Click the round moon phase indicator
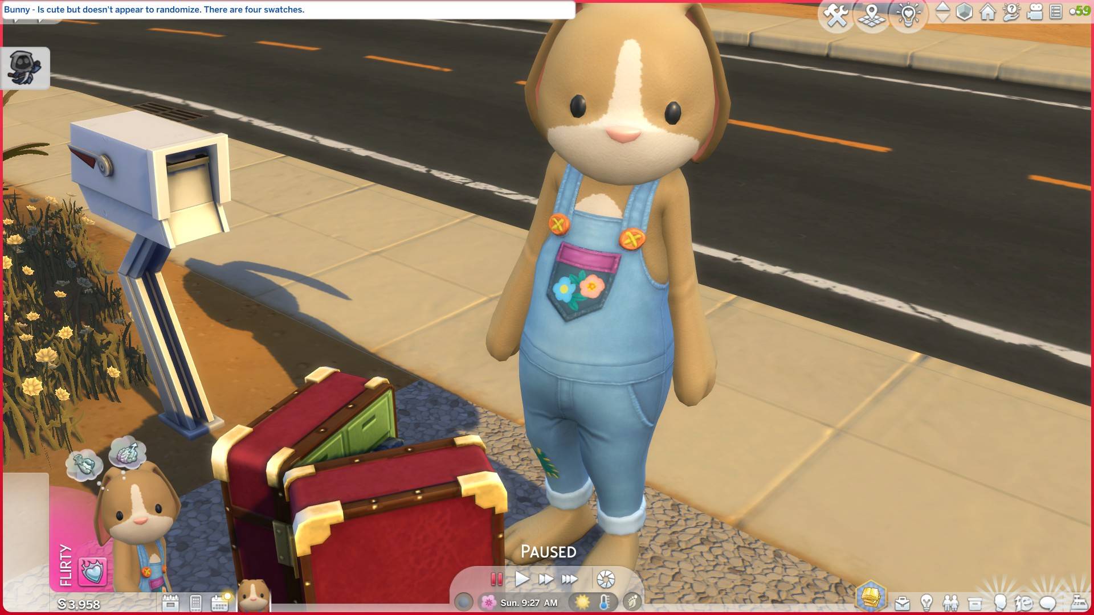This screenshot has width=1094, height=615. pyautogui.click(x=464, y=602)
